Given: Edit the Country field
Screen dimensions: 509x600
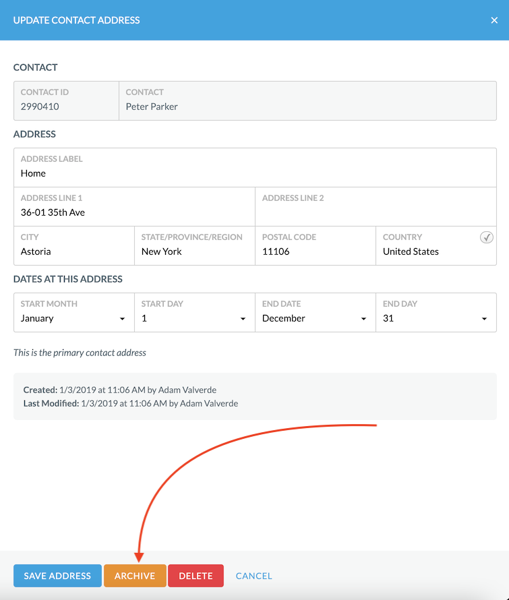Looking at the screenshot, I should point(436,245).
